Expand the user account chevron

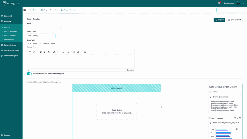click(x=244, y=3)
